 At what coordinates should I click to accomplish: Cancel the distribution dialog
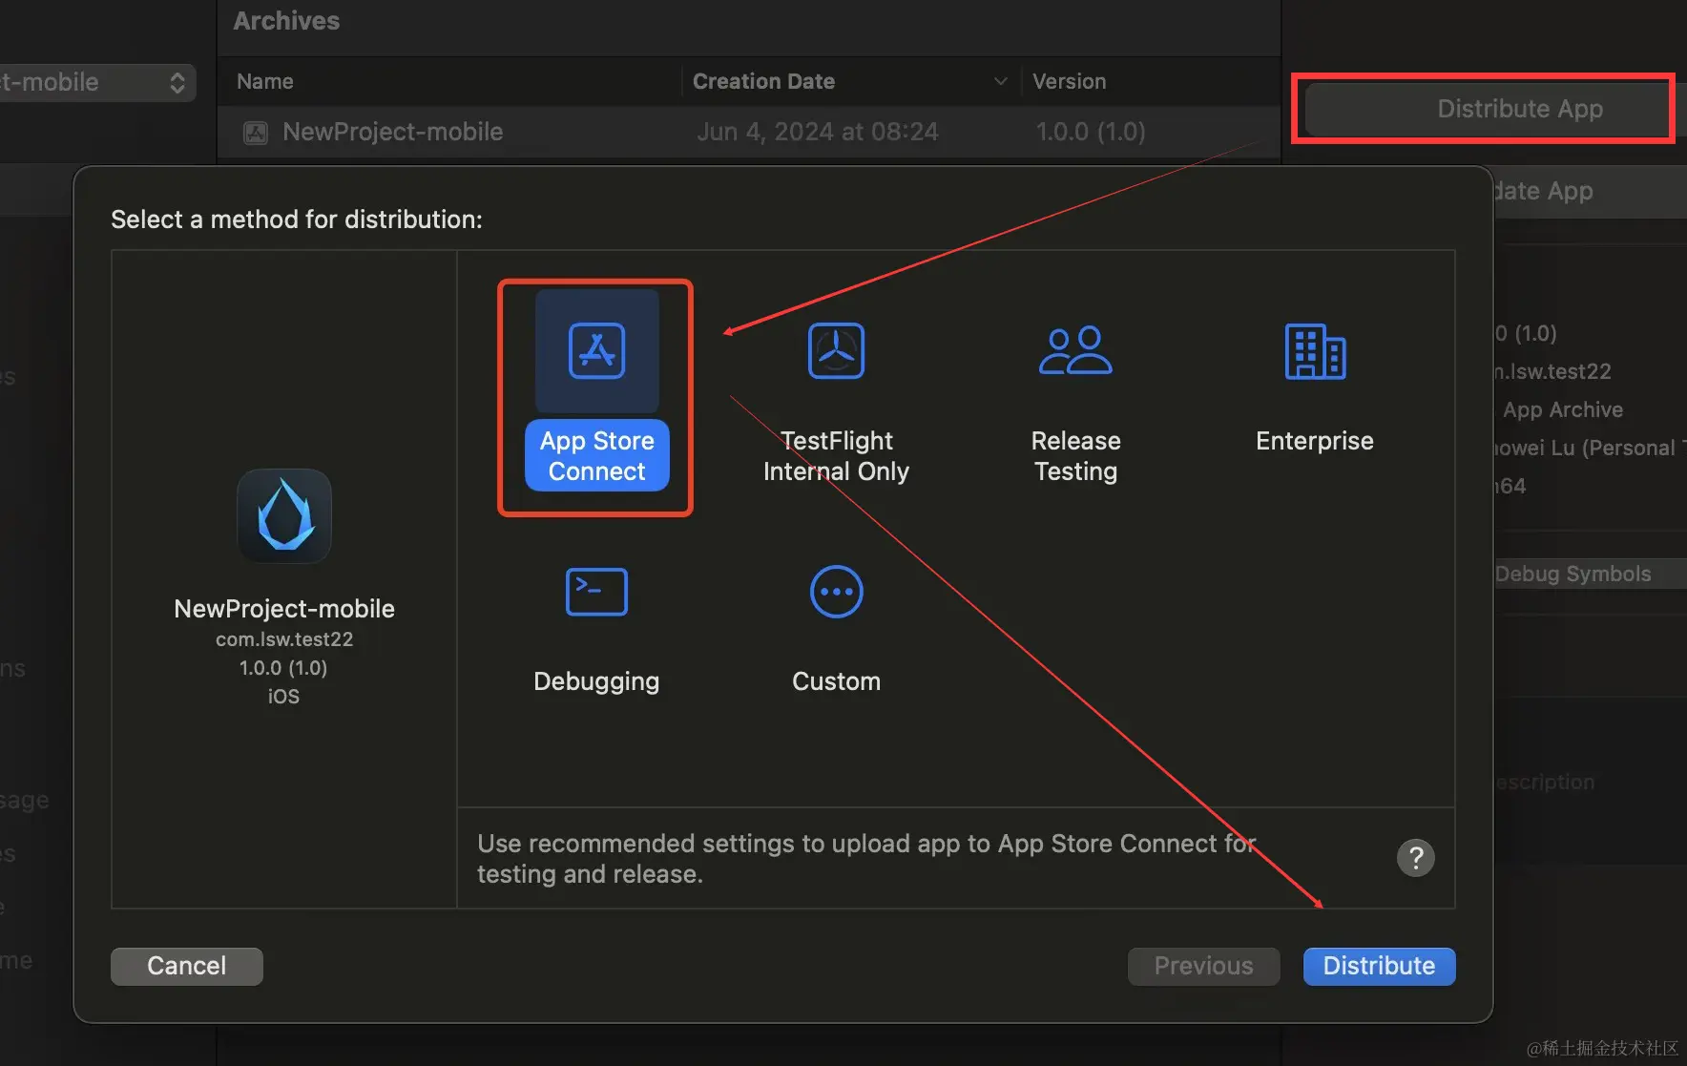[x=187, y=966]
